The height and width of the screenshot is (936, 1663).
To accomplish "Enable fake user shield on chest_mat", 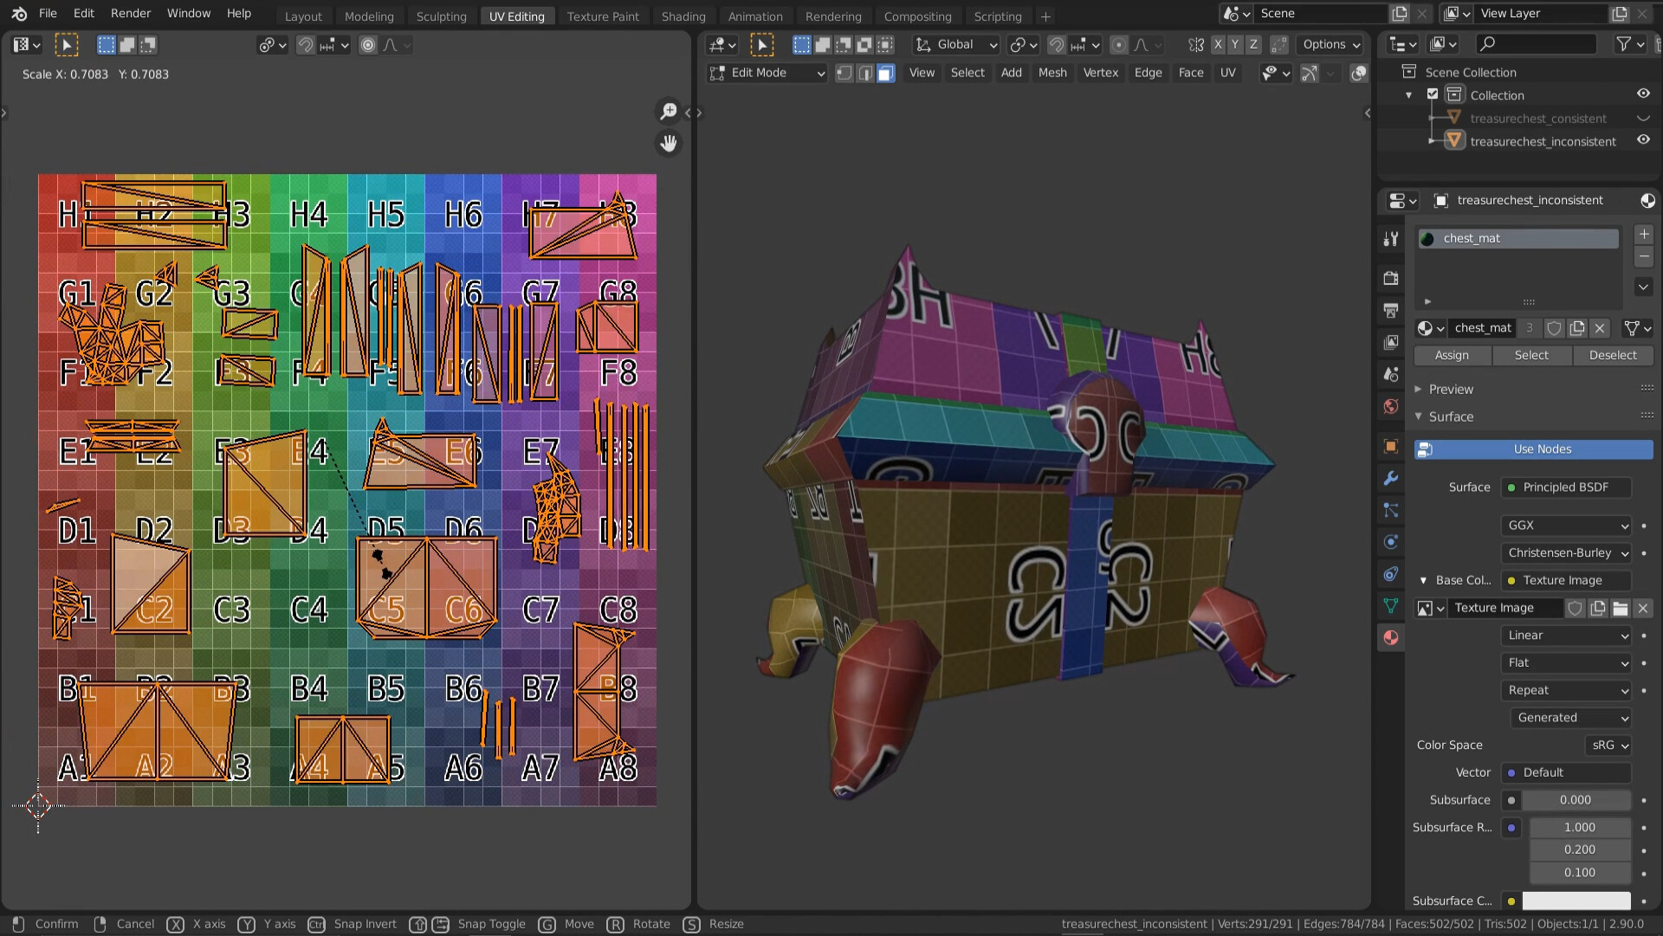I will [x=1555, y=328].
